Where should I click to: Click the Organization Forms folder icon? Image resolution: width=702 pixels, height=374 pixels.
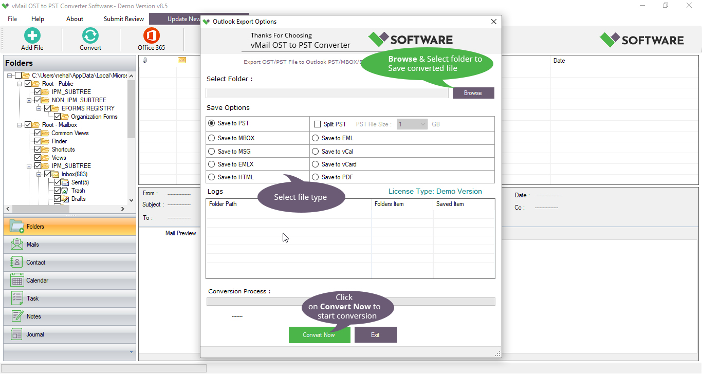[65, 117]
